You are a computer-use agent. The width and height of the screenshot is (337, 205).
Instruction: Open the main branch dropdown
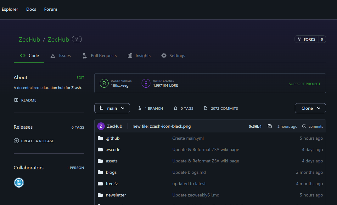tap(112, 108)
